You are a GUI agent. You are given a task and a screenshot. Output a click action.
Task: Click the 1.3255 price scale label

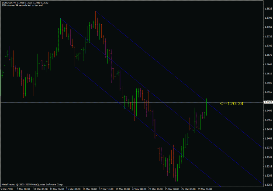tap(268, 185)
